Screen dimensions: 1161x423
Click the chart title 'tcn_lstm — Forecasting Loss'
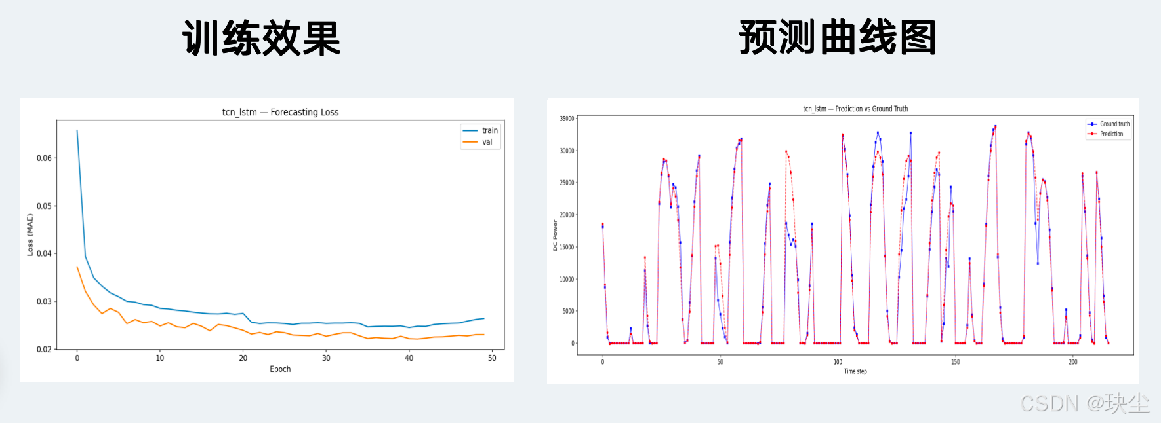pyautogui.click(x=280, y=112)
